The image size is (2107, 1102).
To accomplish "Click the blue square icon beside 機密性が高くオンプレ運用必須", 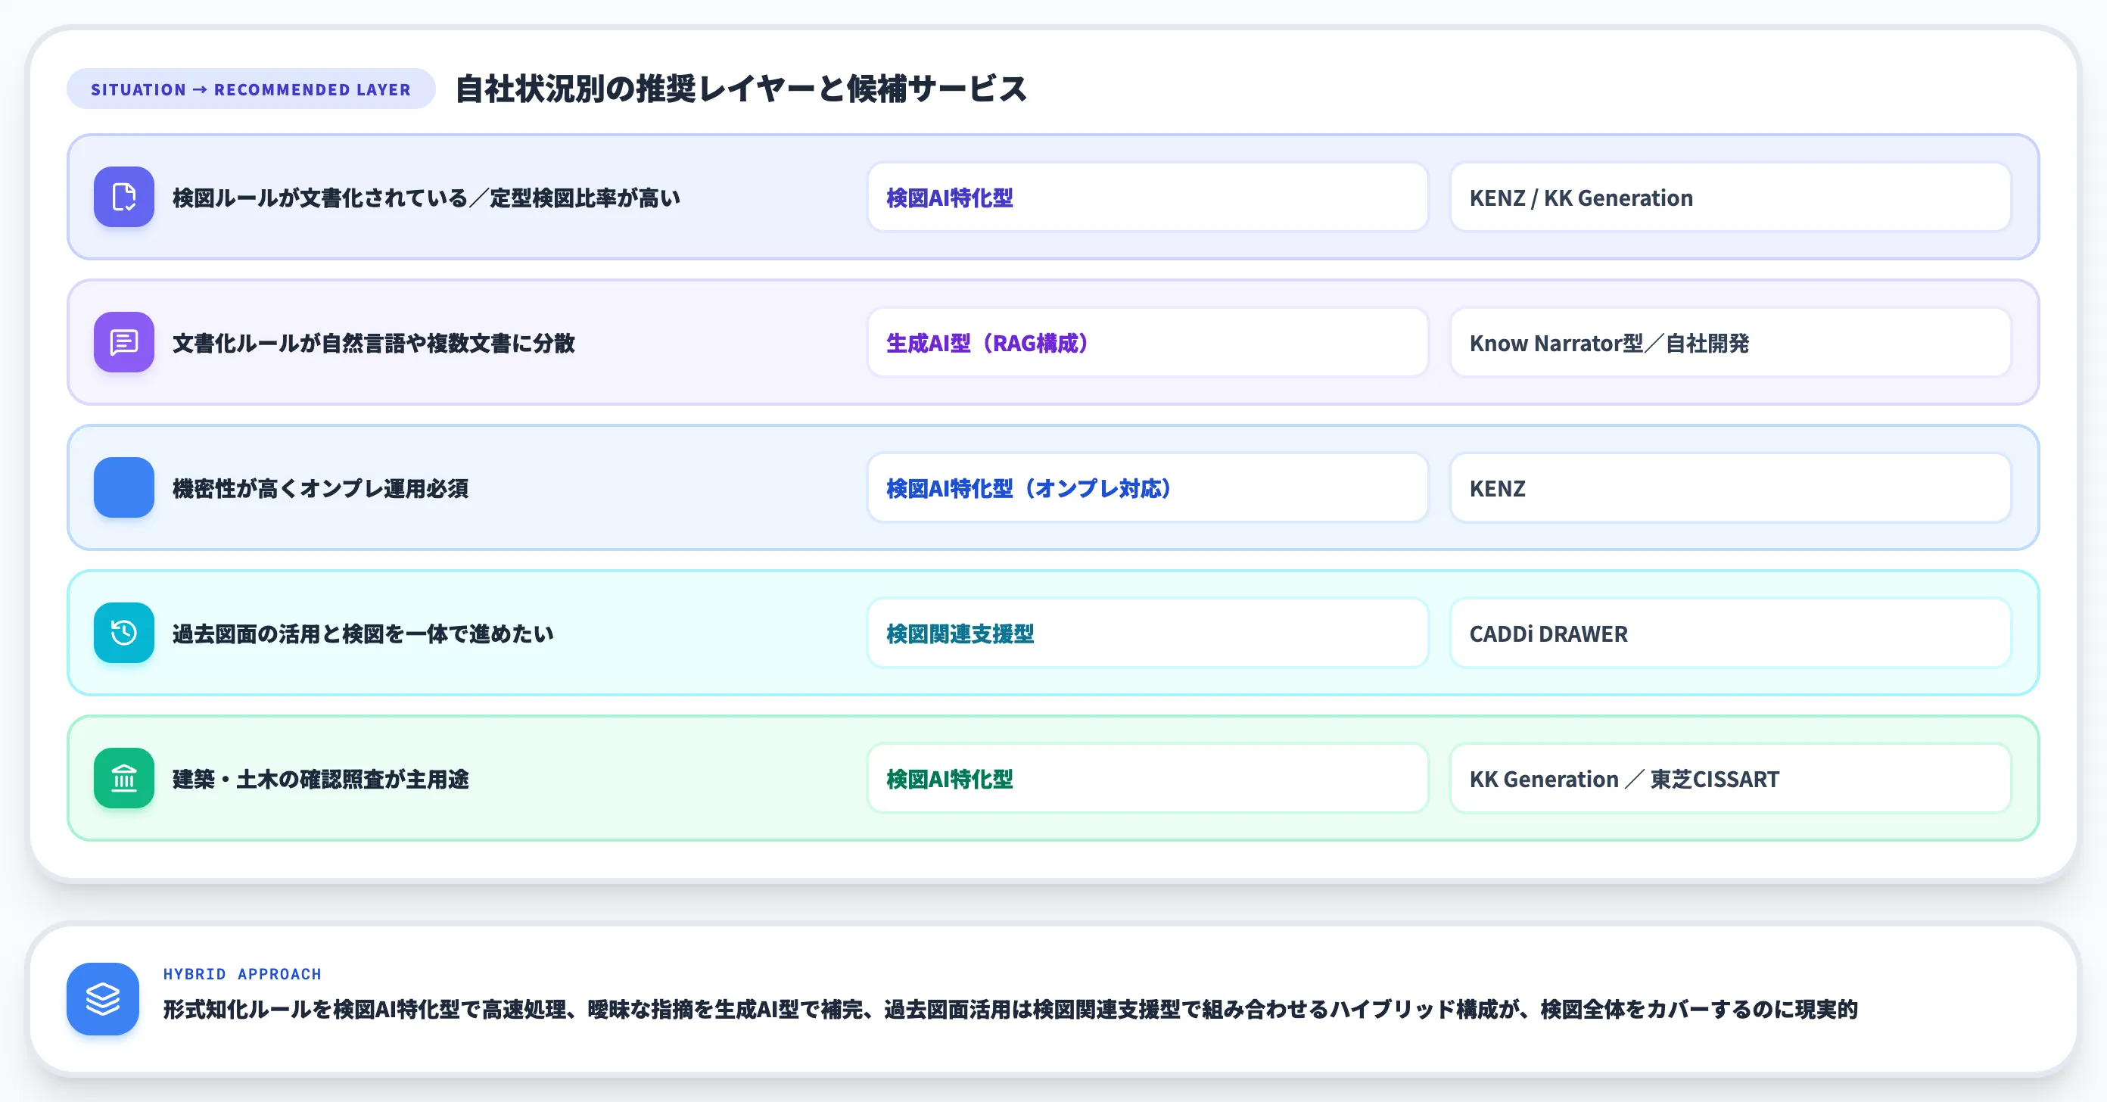I will click(123, 487).
